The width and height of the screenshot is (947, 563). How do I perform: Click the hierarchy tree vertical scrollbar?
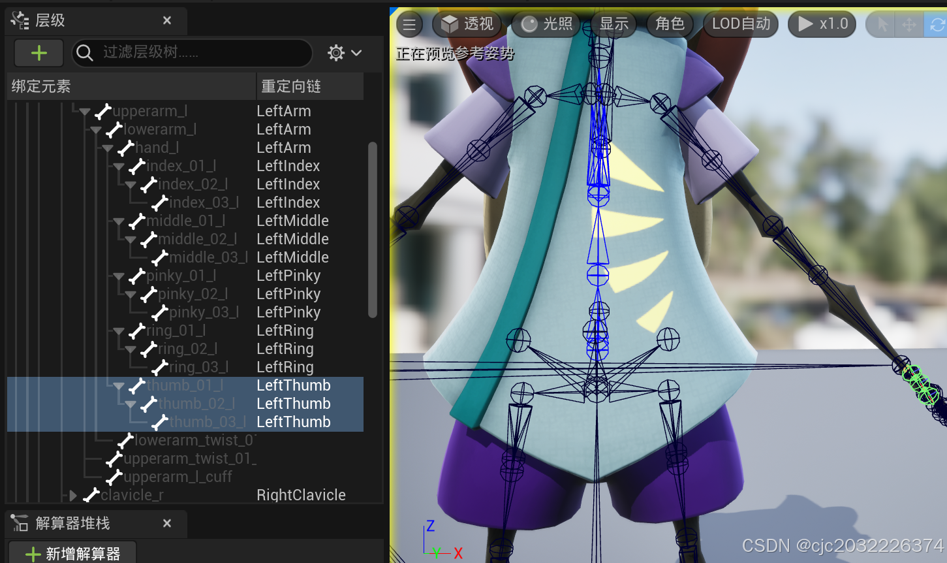(x=373, y=229)
